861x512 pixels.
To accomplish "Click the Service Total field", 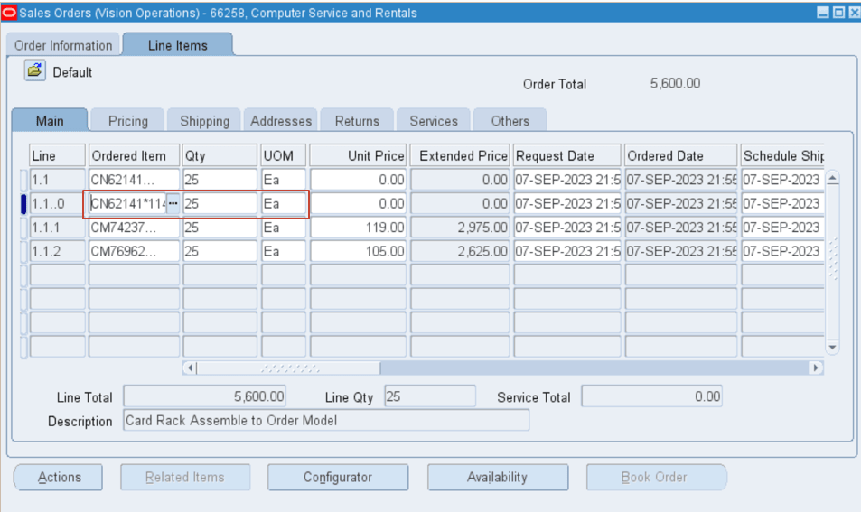I will (x=651, y=396).
